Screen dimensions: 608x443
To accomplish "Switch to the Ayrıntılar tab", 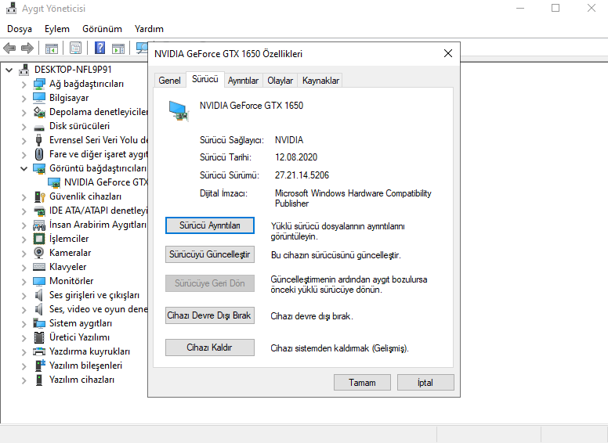I will coord(243,81).
